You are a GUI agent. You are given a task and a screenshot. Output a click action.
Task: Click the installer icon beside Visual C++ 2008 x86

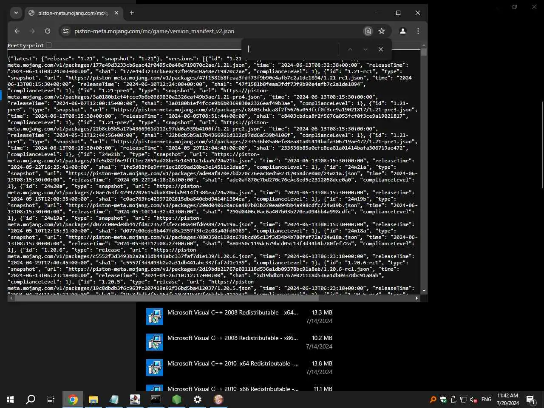pyautogui.click(x=155, y=342)
